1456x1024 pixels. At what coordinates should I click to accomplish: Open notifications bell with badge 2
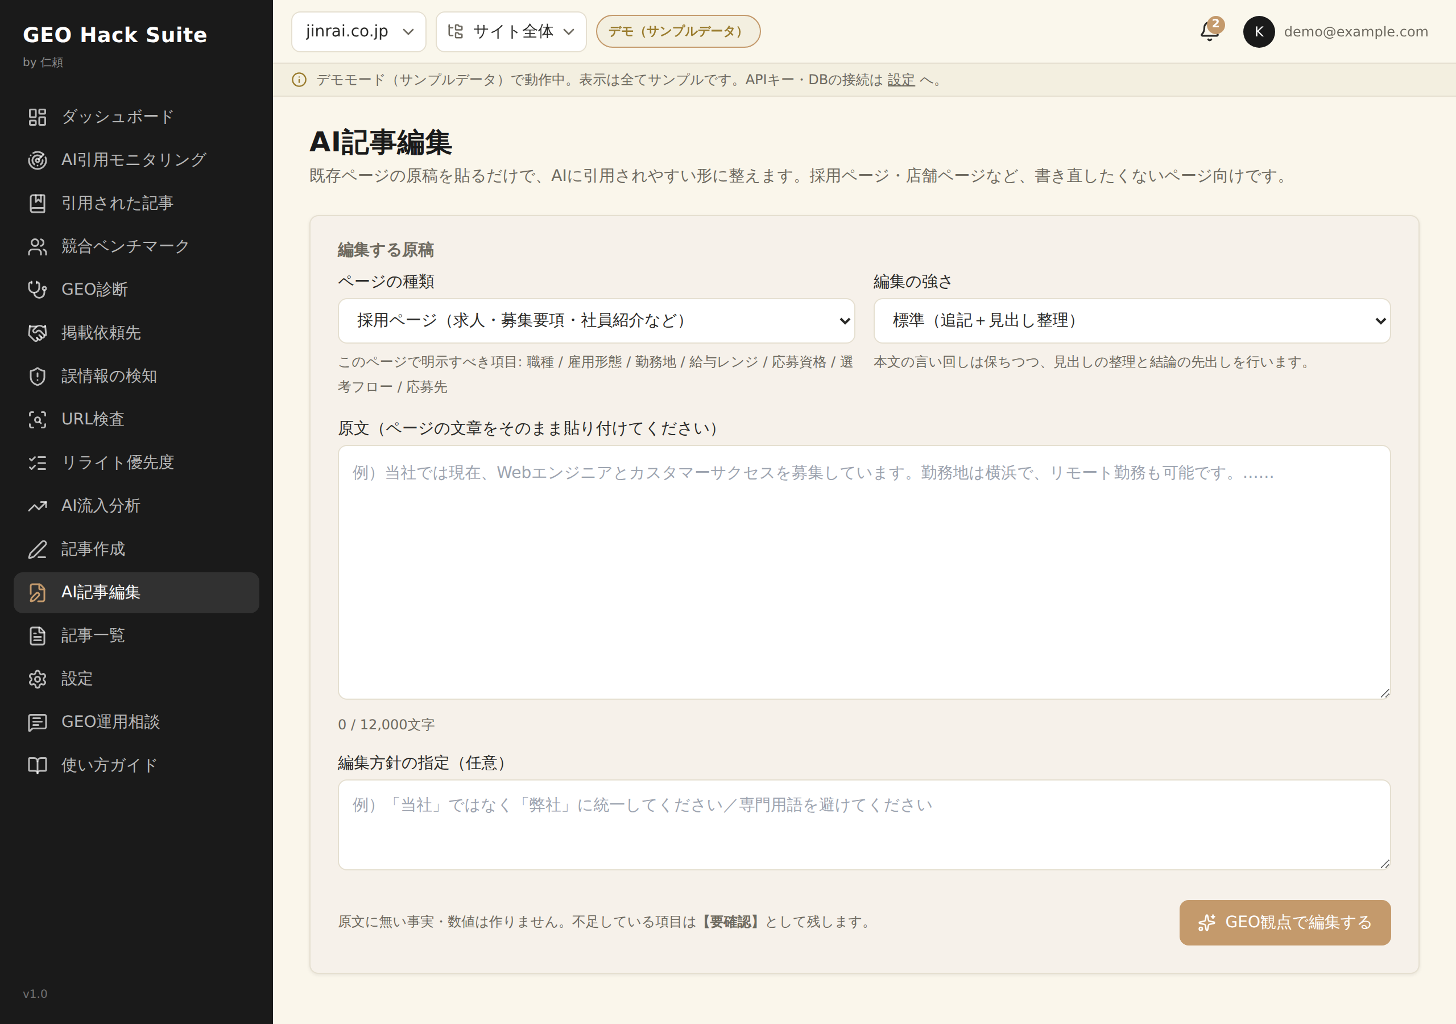[x=1210, y=31]
